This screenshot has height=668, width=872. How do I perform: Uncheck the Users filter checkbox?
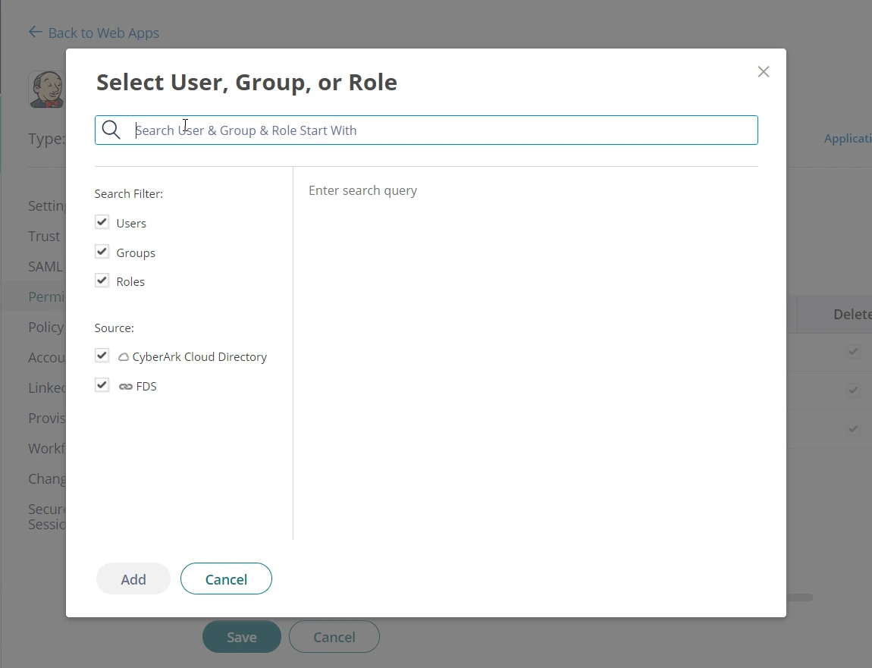[x=102, y=222]
